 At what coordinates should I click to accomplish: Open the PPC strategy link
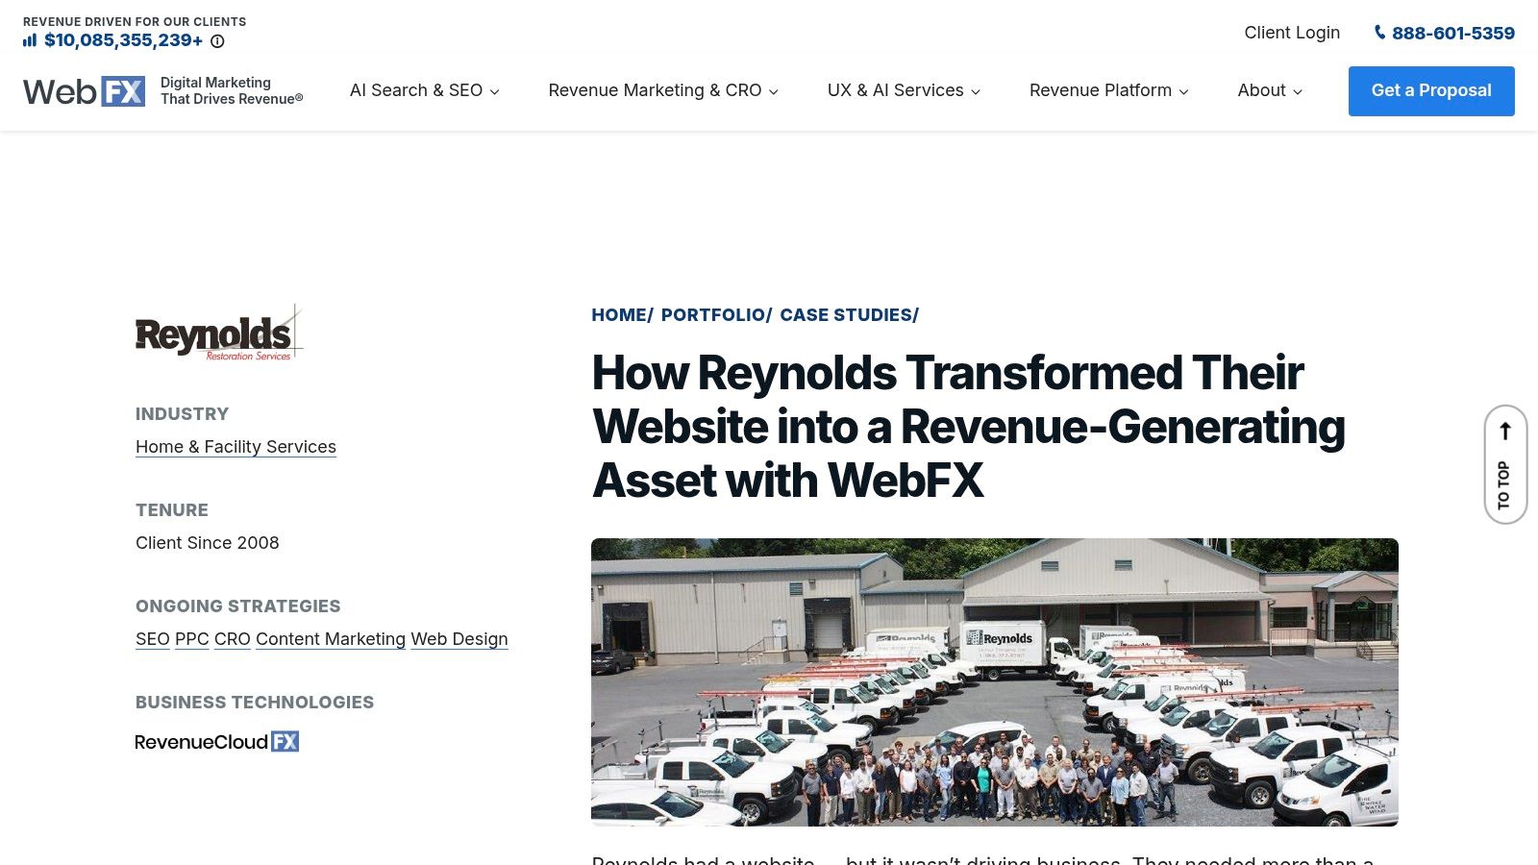(x=192, y=639)
